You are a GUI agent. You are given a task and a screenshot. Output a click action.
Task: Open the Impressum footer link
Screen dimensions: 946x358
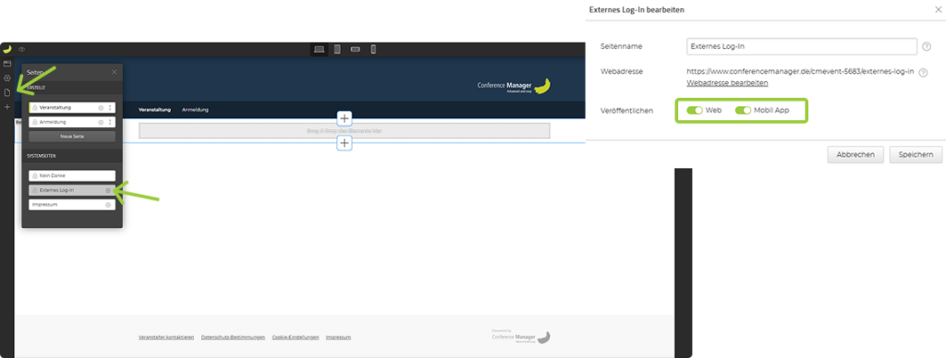[x=338, y=338]
